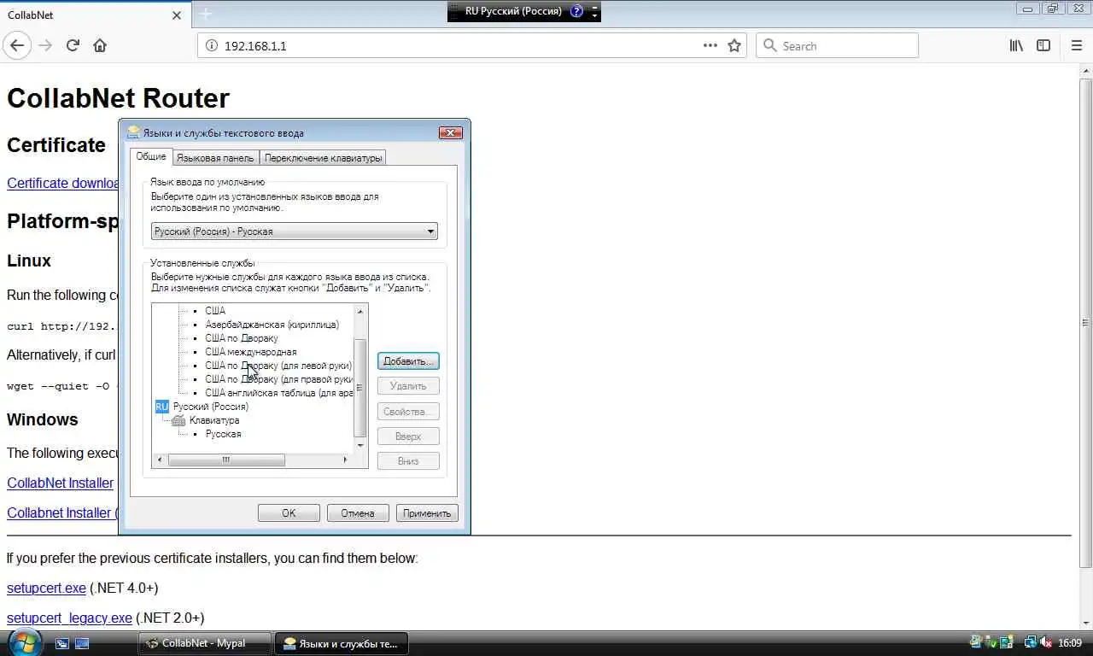The image size is (1093, 656).
Task: Click services list horizontal scroll right arrow
Action: pyautogui.click(x=345, y=460)
